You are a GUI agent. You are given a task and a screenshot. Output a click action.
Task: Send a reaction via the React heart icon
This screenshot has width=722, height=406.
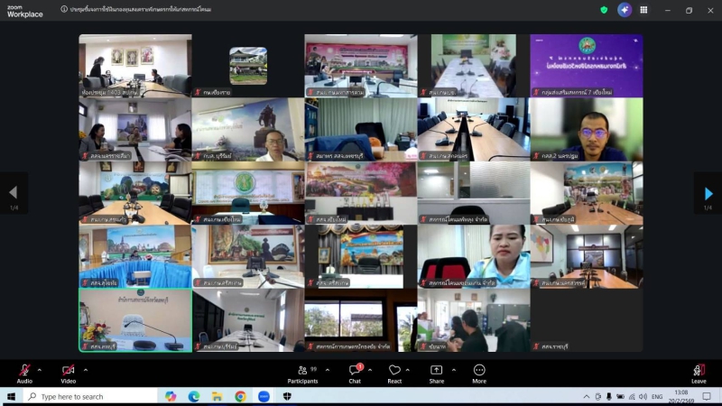(394, 371)
